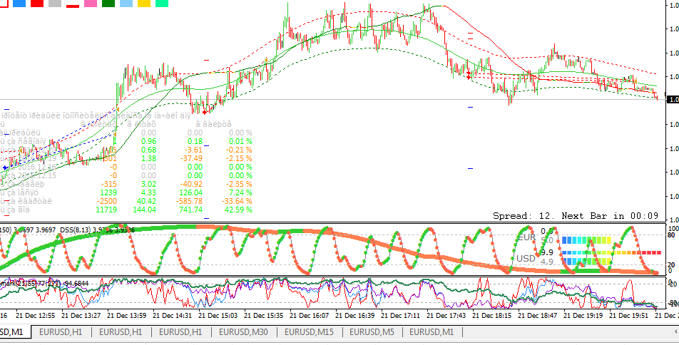Click the -315 value
679x345 pixels.
click(108, 184)
